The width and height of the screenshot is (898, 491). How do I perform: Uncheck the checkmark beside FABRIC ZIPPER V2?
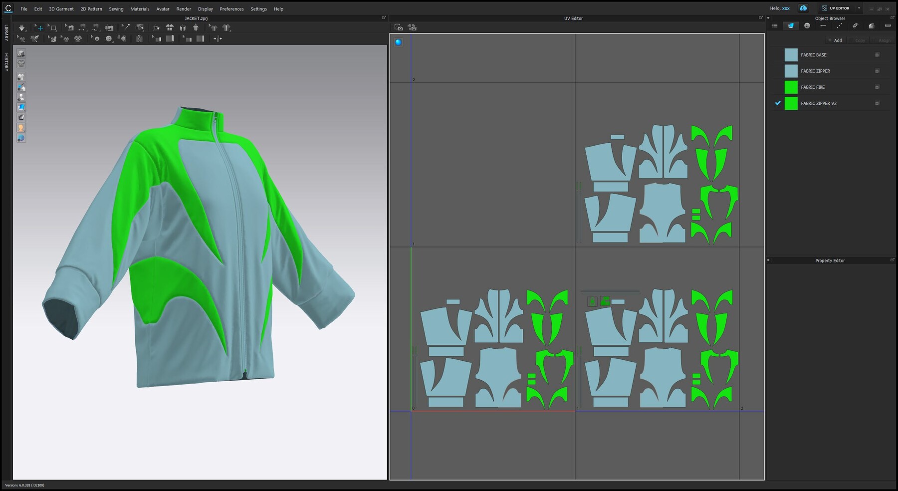coord(778,103)
